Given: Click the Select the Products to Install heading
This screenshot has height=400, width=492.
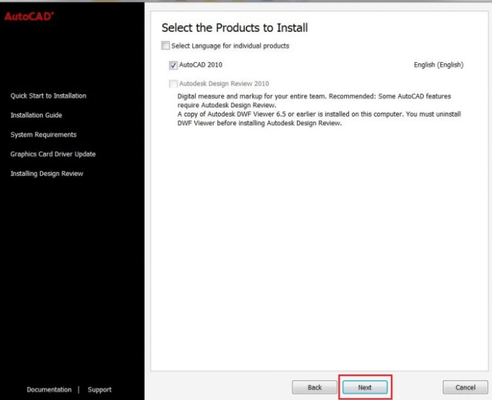Looking at the screenshot, I should [x=234, y=28].
